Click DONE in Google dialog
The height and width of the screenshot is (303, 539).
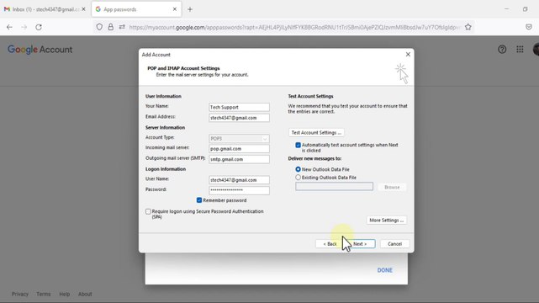384,270
